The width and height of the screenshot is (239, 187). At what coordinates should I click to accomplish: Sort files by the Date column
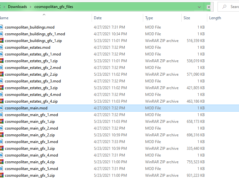click(98, 18)
